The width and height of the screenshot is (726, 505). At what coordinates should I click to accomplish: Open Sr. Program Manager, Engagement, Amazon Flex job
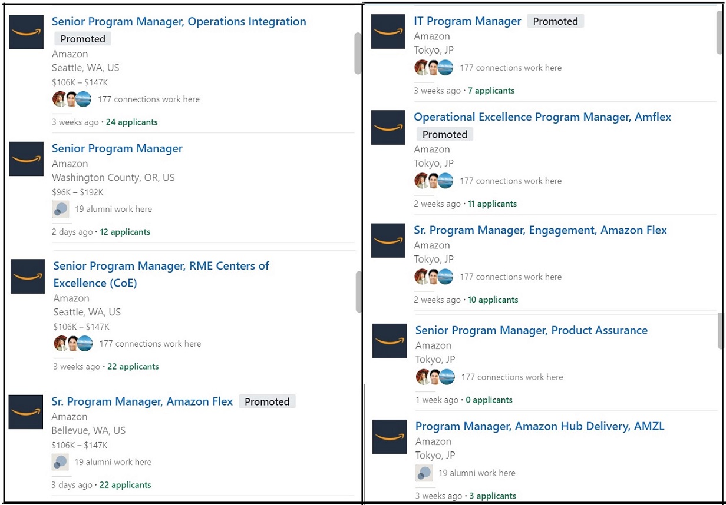540,230
